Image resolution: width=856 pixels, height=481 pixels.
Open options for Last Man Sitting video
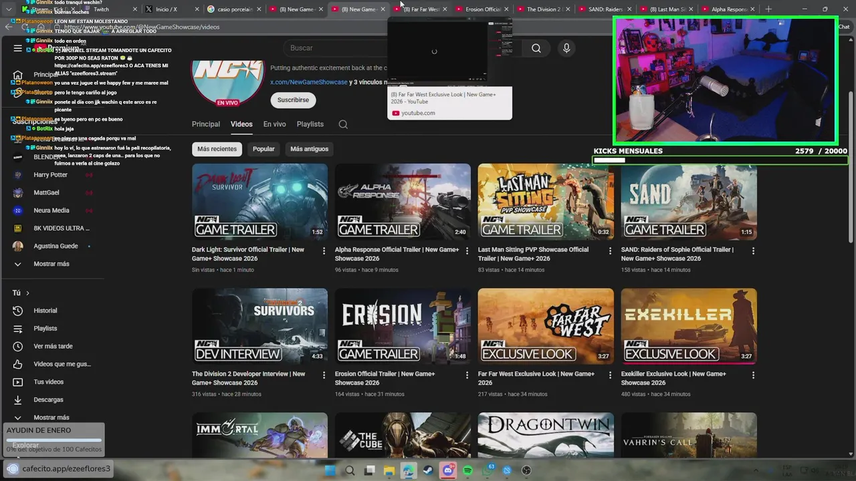click(x=610, y=251)
